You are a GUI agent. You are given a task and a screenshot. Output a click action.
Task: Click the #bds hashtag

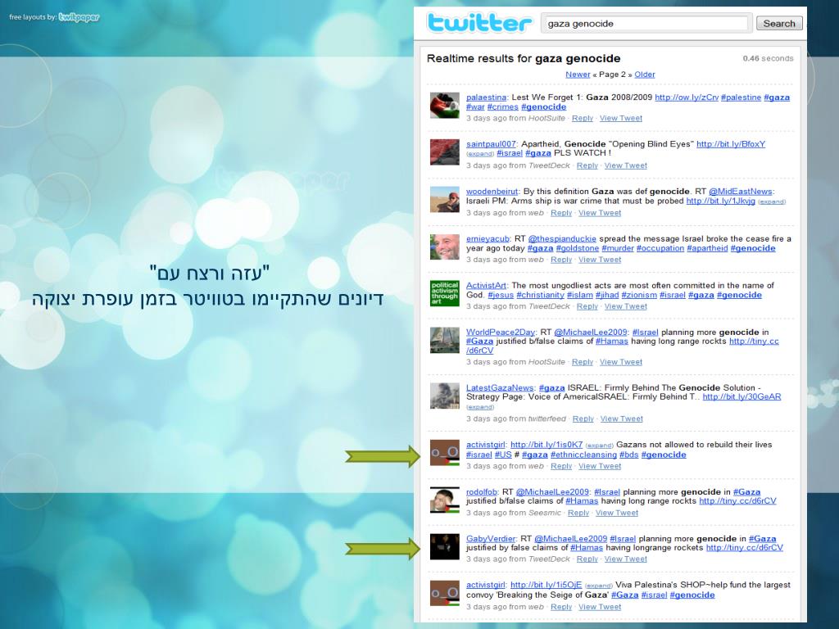[628, 455]
